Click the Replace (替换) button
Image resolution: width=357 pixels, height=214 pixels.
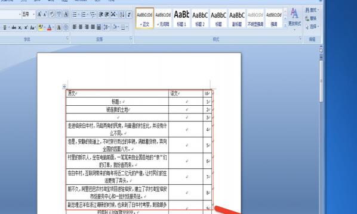[x=312, y=18]
